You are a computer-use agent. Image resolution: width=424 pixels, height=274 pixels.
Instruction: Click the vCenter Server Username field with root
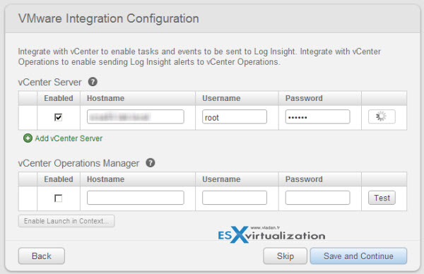point(235,117)
